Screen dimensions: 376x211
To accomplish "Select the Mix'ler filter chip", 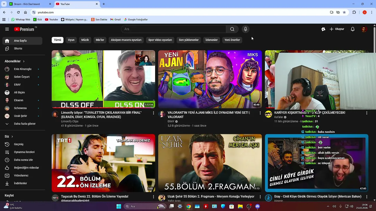I will 100,40.
